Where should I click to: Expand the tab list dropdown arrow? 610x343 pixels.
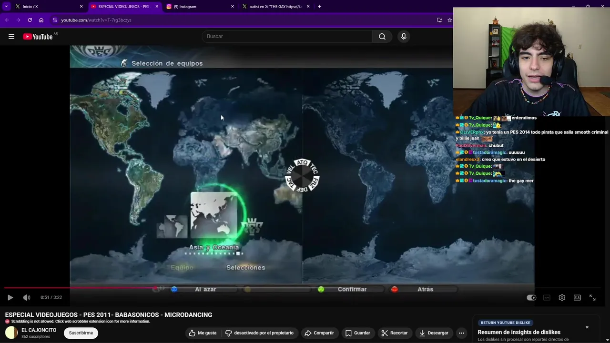[x=6, y=7]
